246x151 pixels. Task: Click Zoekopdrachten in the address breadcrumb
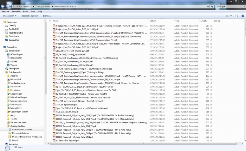(x=43, y=7)
